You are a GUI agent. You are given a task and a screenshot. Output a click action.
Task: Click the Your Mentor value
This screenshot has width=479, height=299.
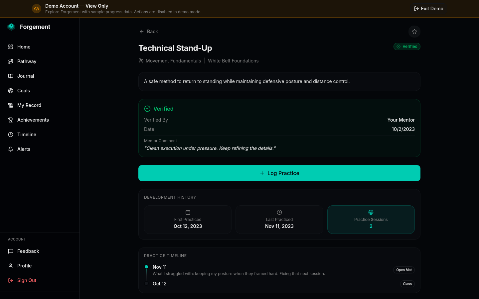tap(401, 120)
